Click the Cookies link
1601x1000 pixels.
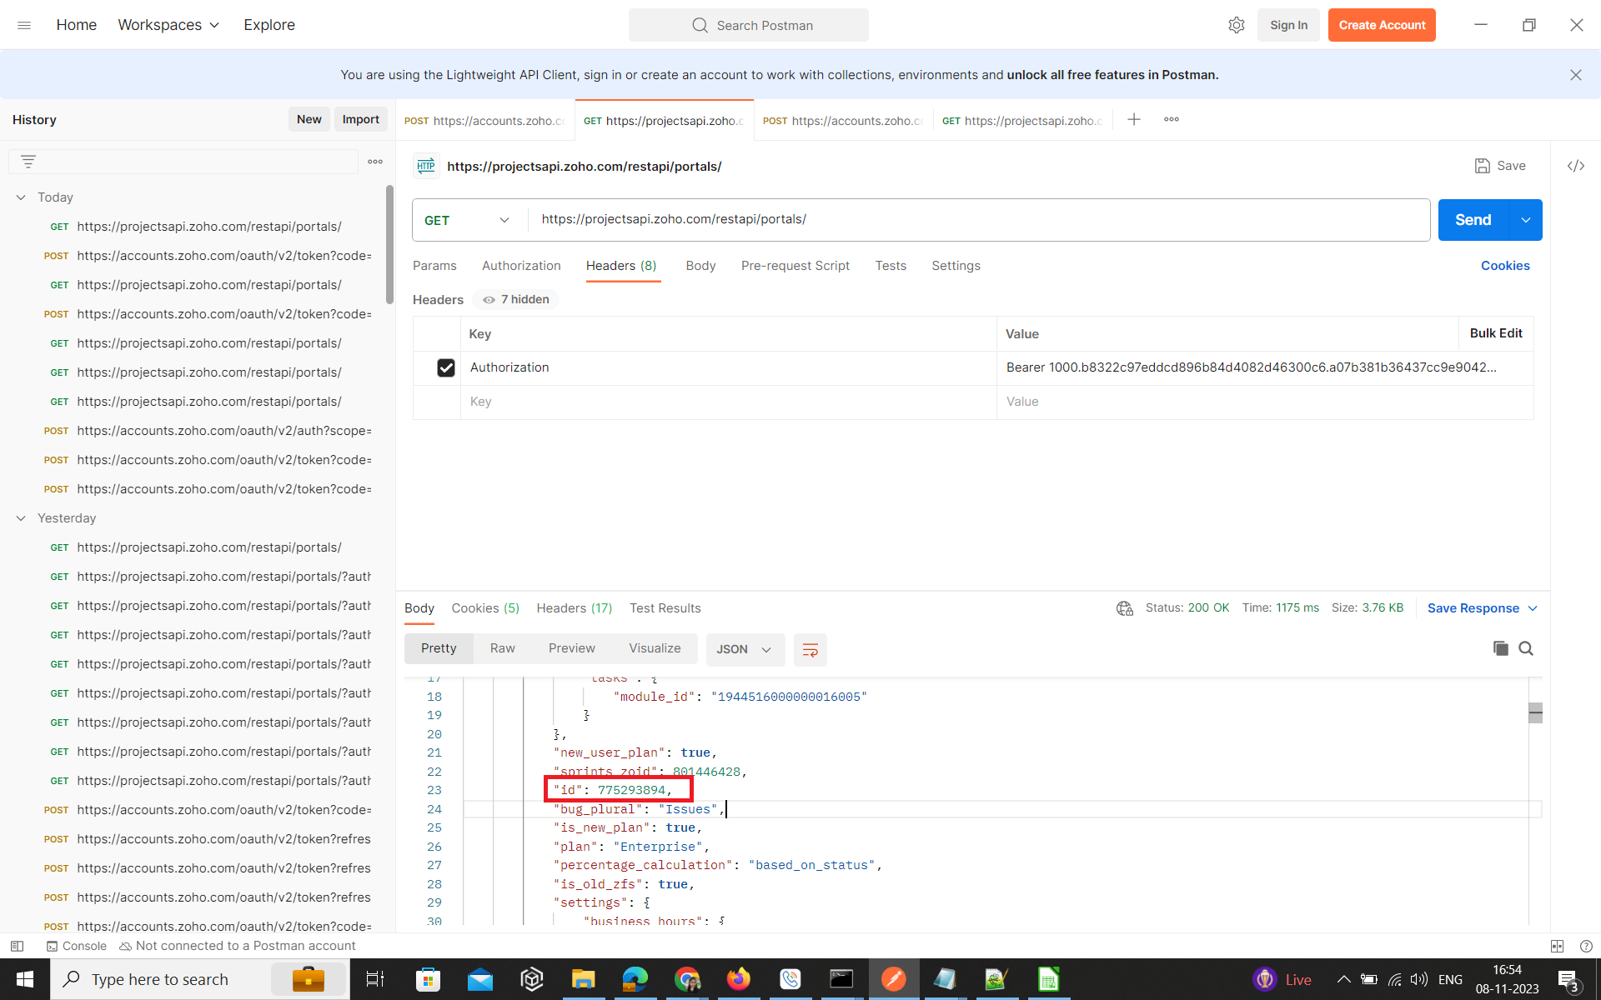pos(1504,266)
